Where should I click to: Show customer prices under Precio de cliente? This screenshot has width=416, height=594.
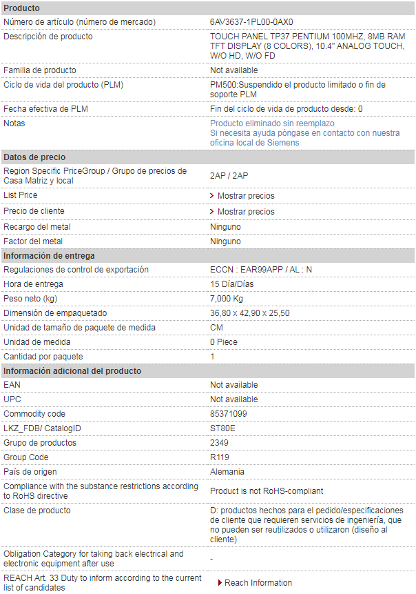point(246,212)
